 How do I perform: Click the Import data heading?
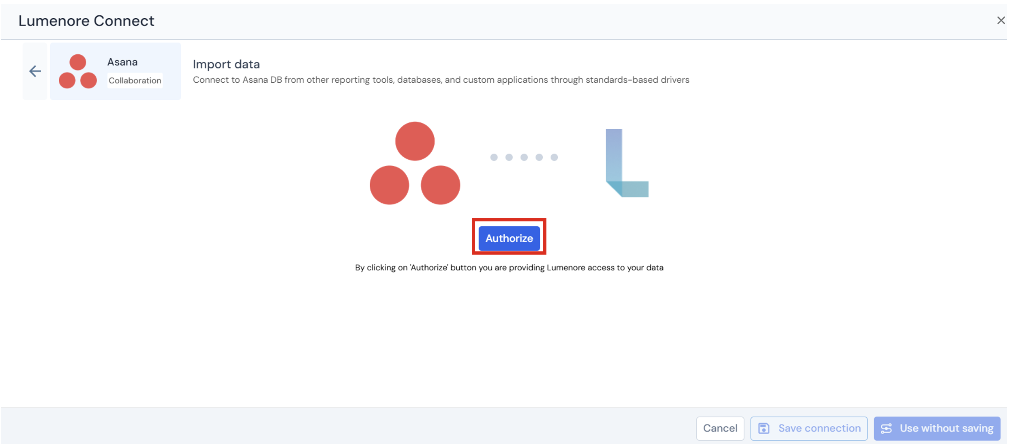[226, 64]
